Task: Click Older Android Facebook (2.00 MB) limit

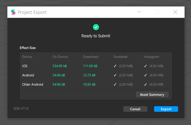Action: pyautogui.click(x=126, y=84)
